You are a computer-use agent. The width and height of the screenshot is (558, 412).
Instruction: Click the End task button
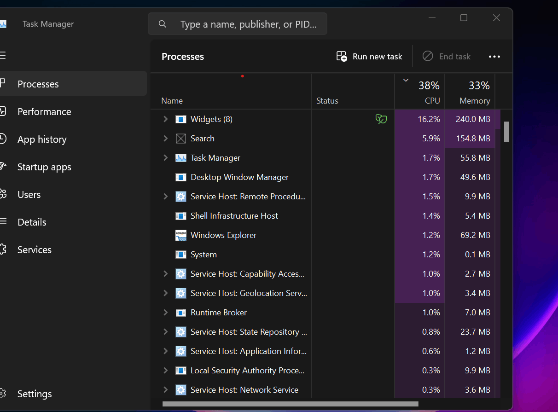point(447,57)
